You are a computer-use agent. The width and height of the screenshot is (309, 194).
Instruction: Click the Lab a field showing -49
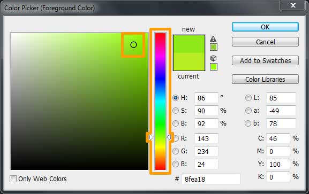coord(281,111)
